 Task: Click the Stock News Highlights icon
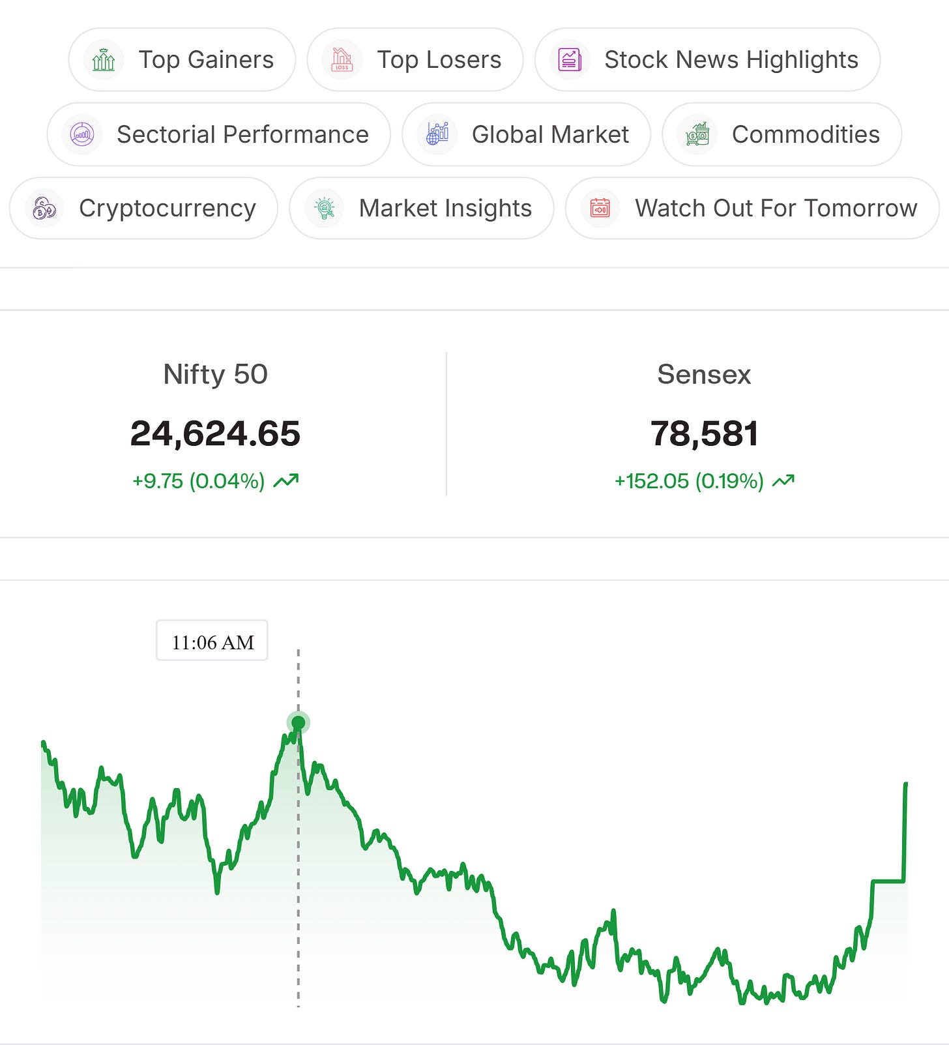click(570, 60)
